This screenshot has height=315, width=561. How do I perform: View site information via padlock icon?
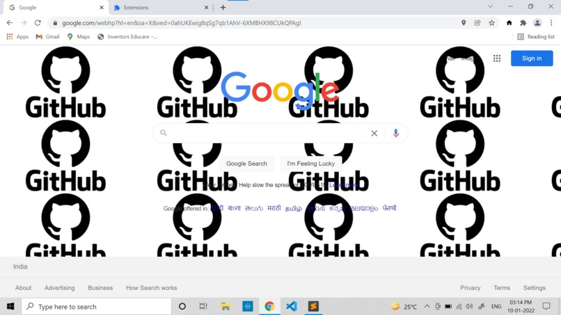click(55, 23)
